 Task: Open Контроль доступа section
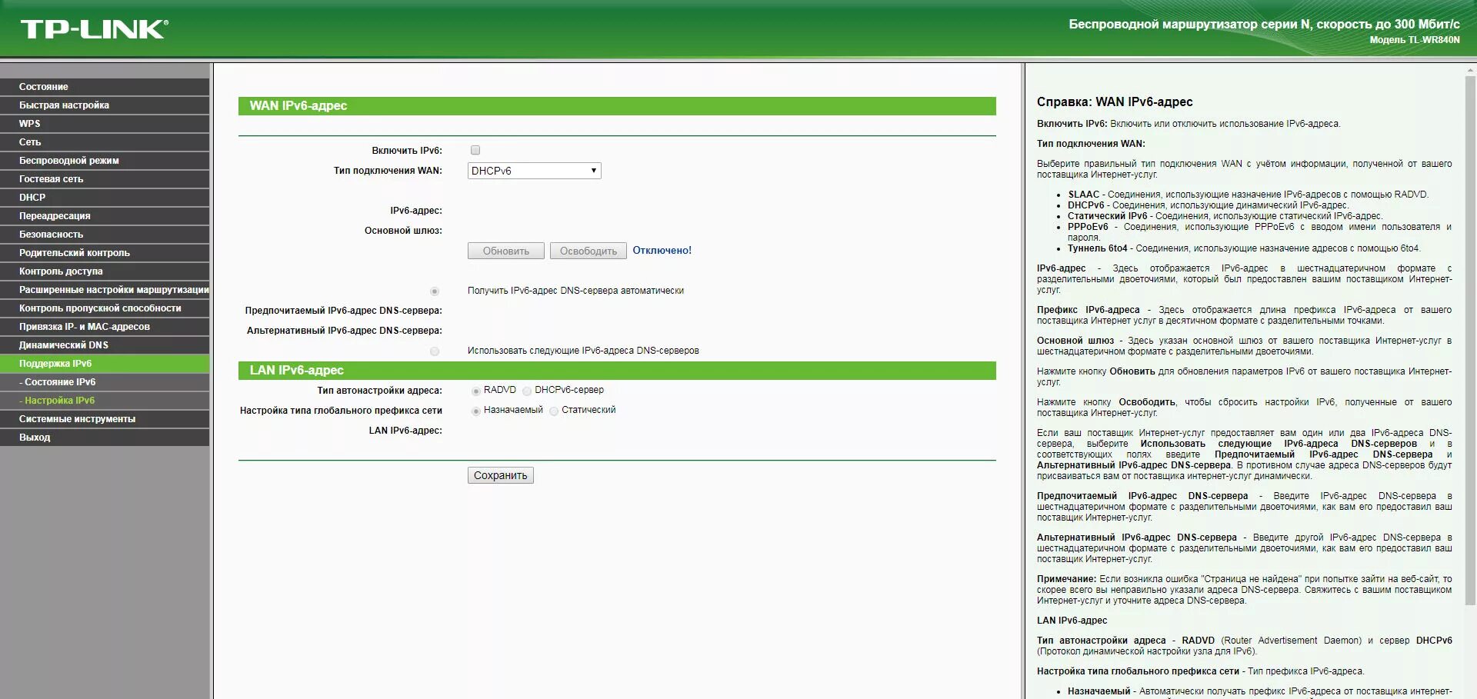(105, 271)
